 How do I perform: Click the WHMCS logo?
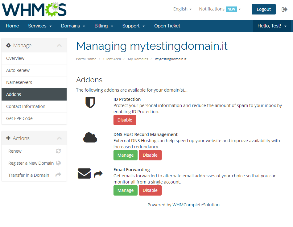[x=34, y=9]
